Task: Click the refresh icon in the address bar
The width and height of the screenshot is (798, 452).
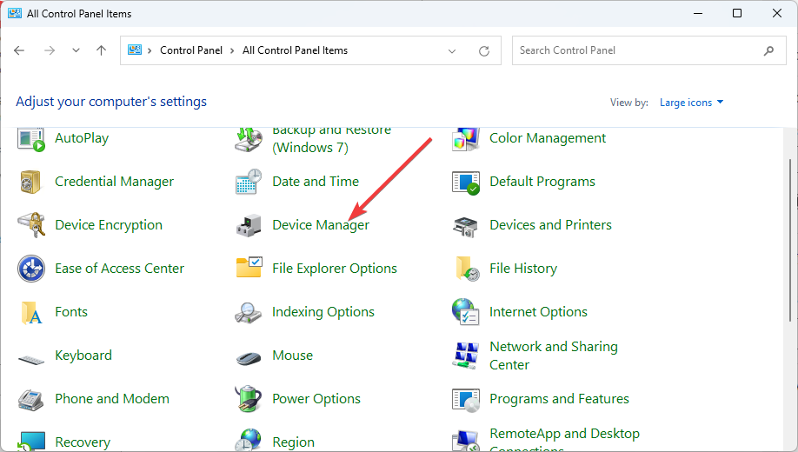Action: point(484,51)
